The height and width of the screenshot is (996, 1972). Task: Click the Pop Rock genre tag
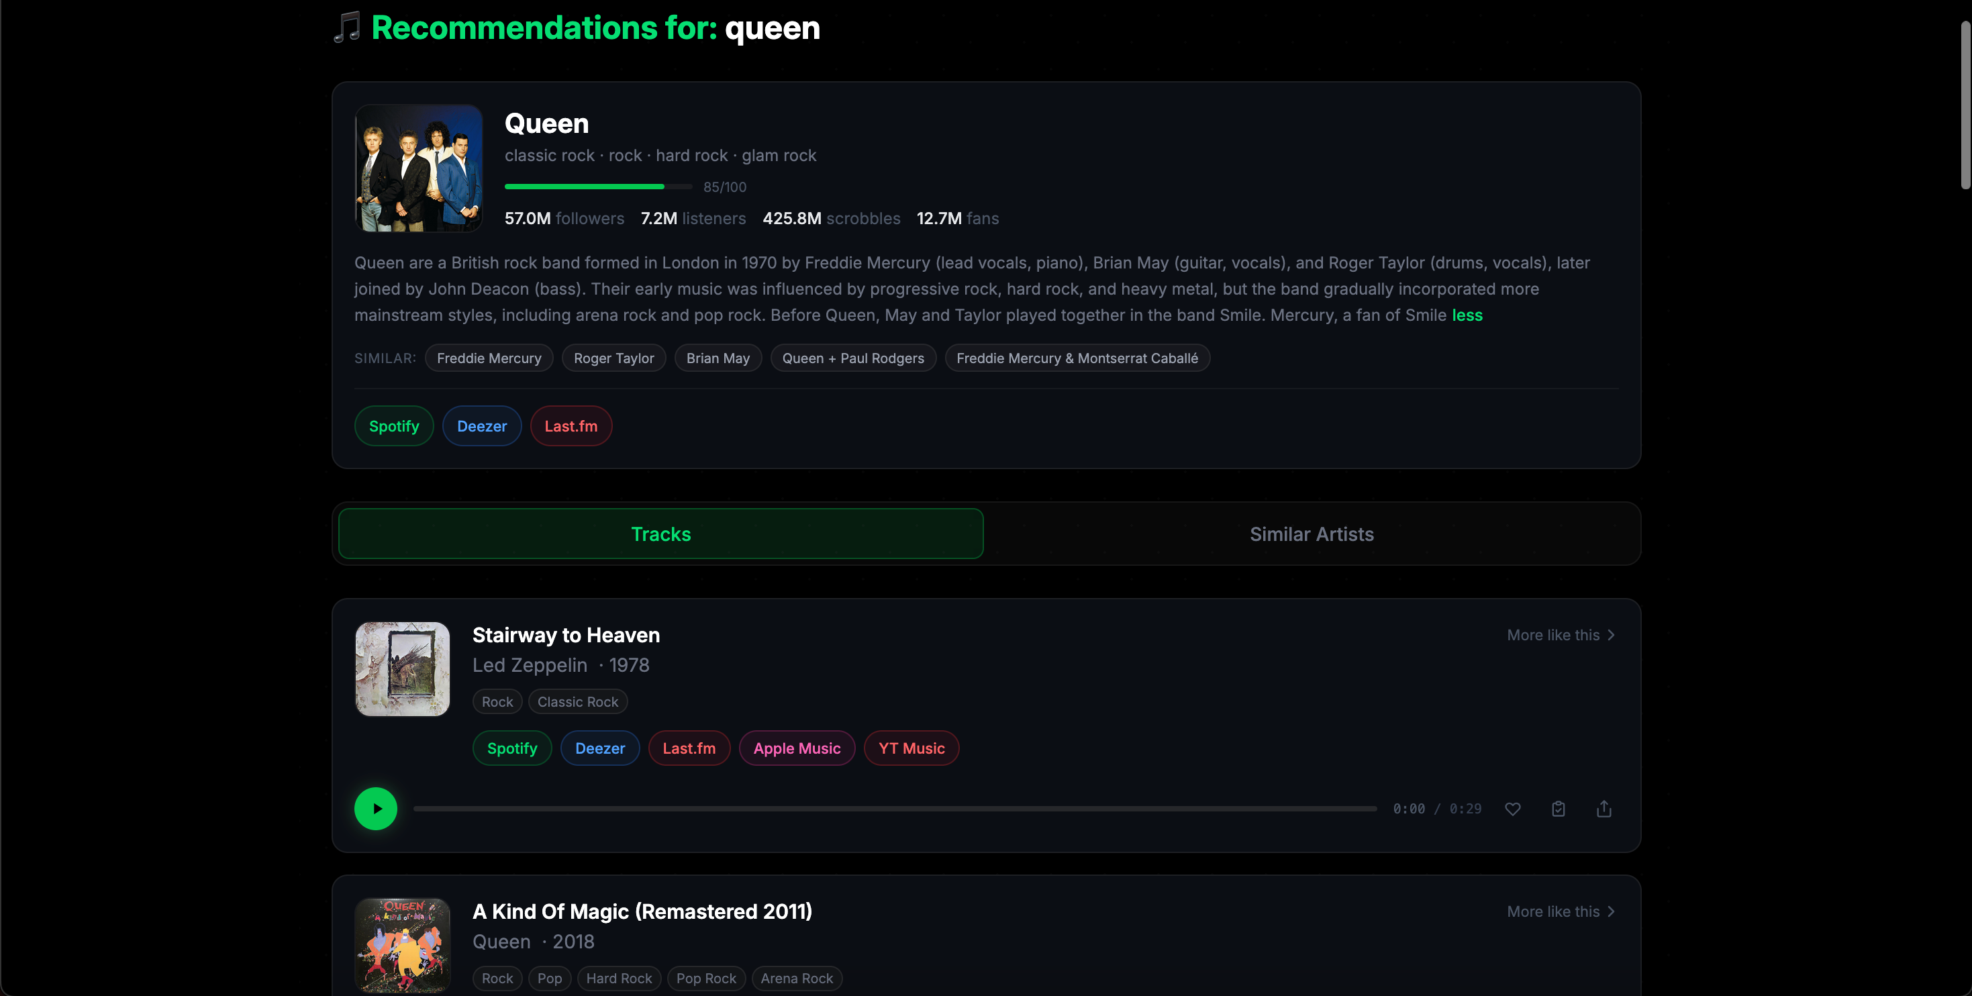click(x=706, y=978)
